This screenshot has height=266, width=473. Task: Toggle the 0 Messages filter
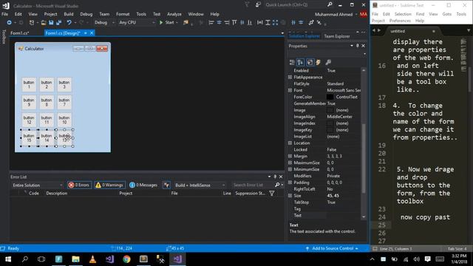[143, 185]
